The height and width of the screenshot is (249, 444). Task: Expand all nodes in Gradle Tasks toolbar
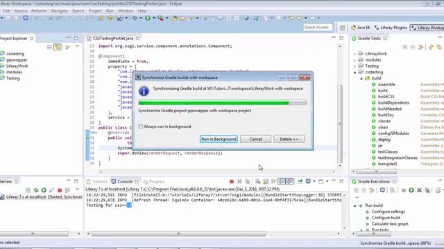(405, 47)
